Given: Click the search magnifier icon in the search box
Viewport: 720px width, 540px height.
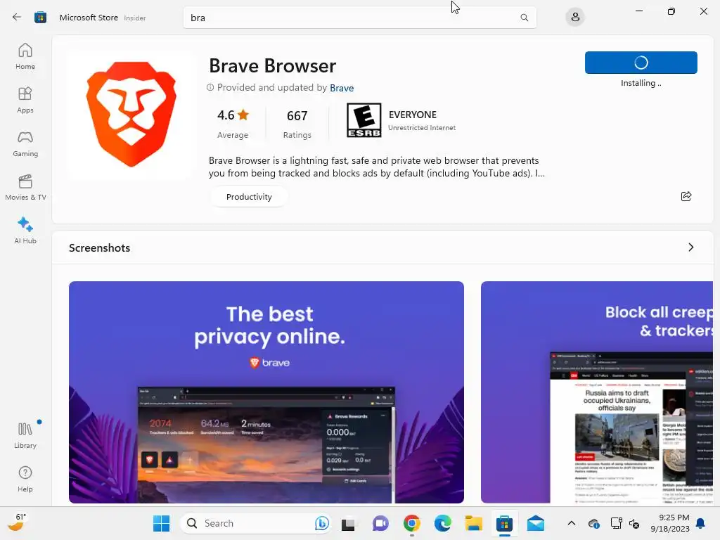Looking at the screenshot, I should (x=524, y=18).
